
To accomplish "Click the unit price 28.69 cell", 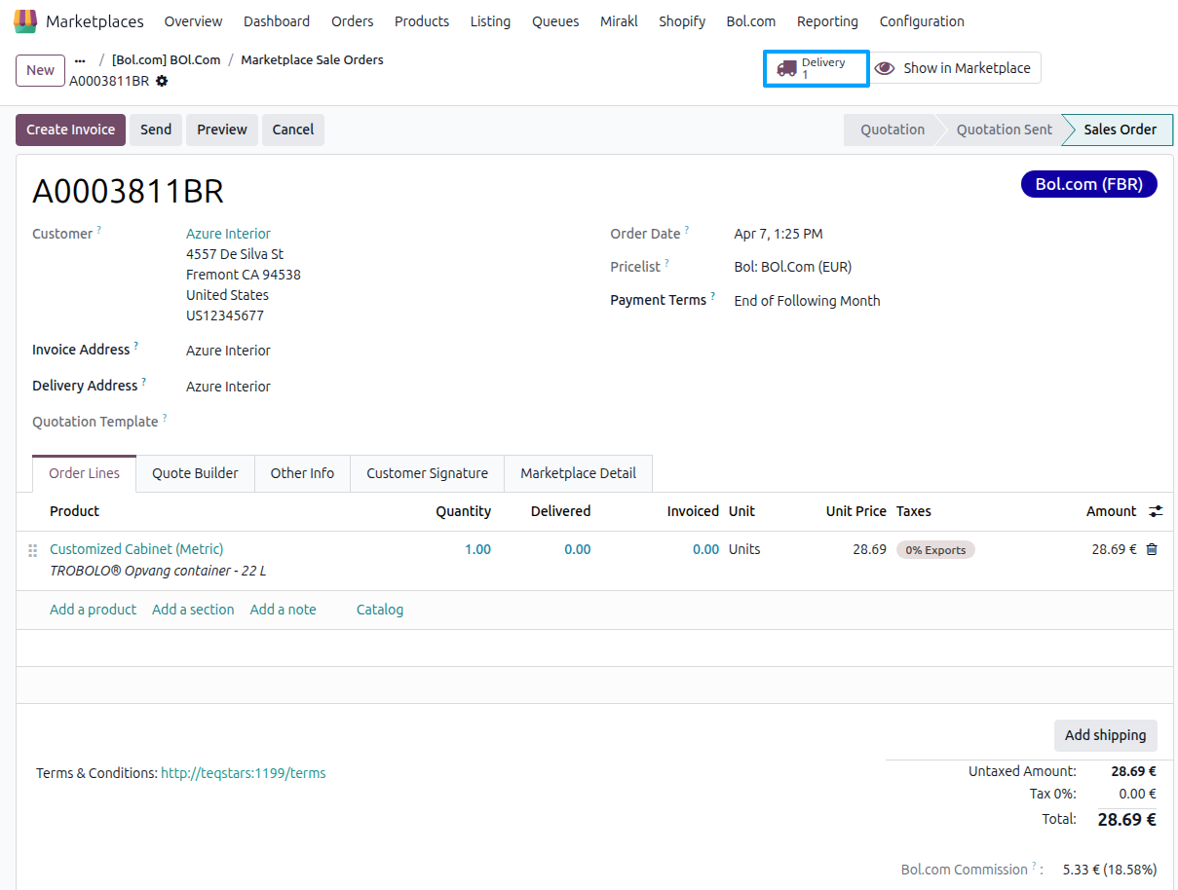I will pos(869,549).
